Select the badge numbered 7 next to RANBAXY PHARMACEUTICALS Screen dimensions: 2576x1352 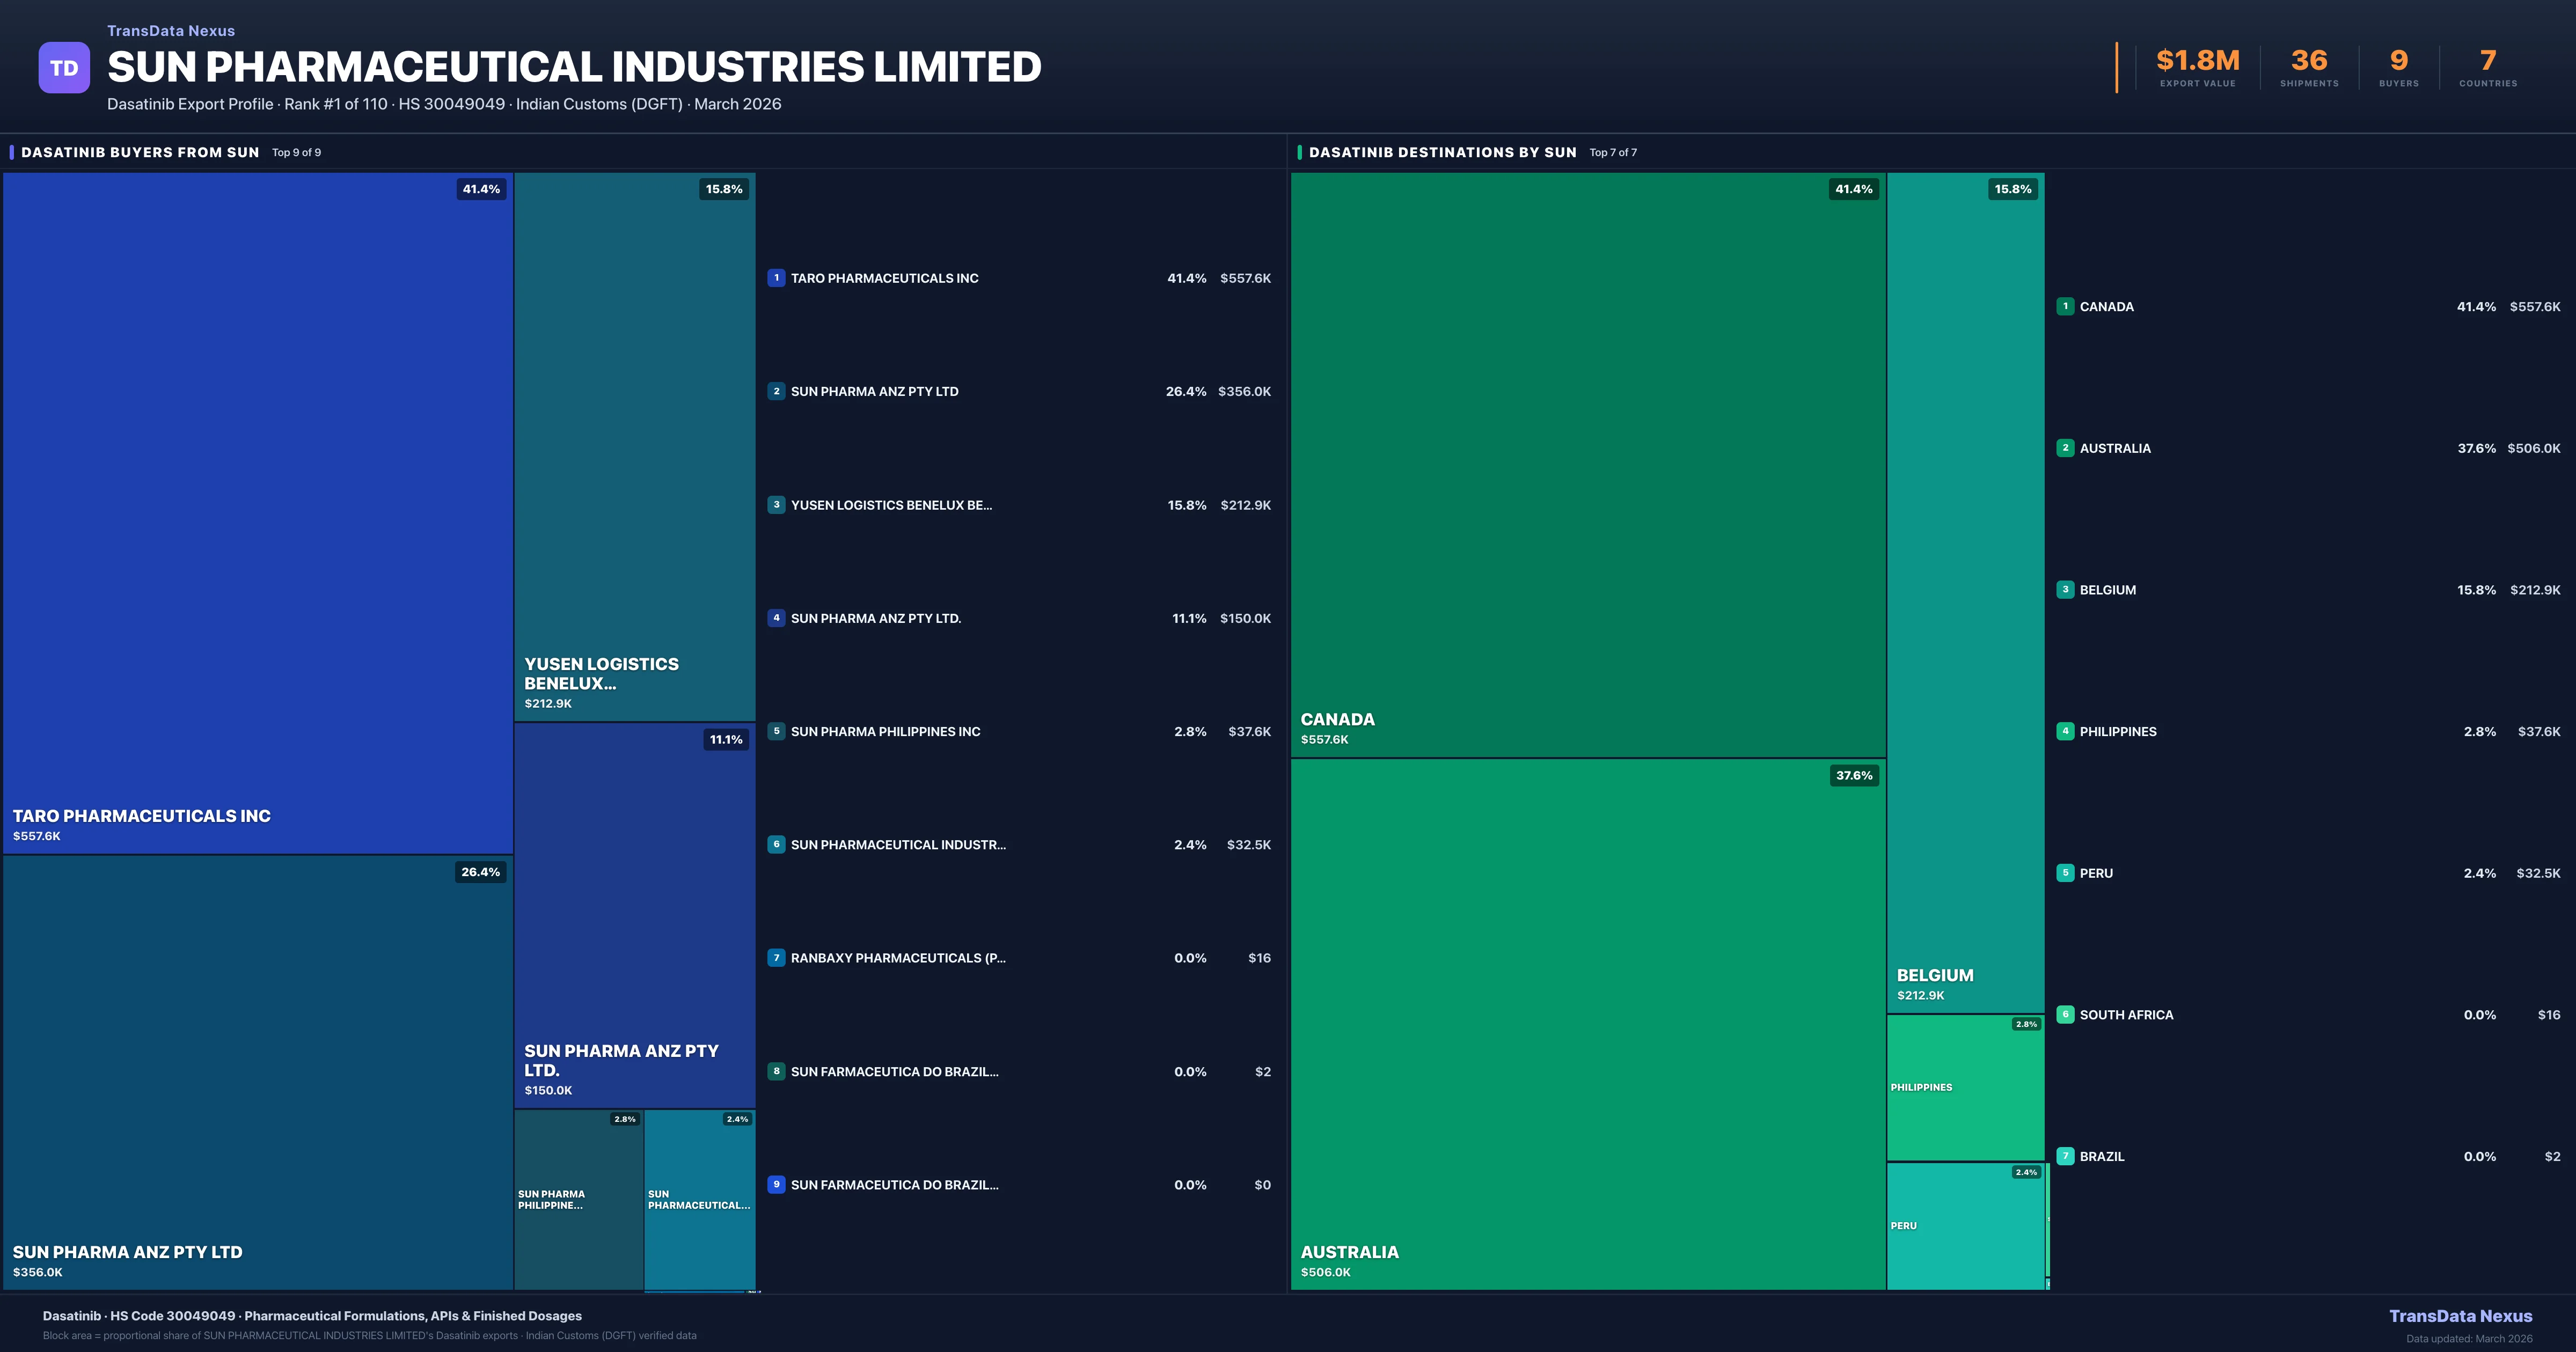(x=777, y=957)
